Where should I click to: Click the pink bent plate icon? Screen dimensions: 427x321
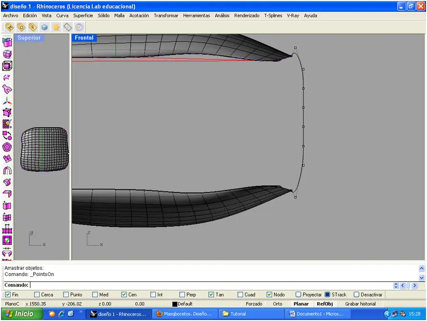click(x=7, y=194)
